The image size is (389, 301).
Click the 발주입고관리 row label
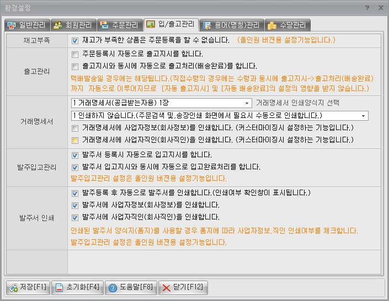(x=37, y=168)
